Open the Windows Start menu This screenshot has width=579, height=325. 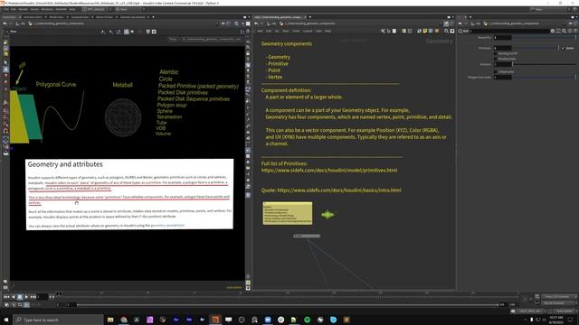6,320
